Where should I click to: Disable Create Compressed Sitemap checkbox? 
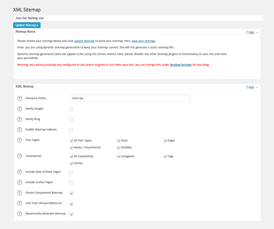[71, 193]
